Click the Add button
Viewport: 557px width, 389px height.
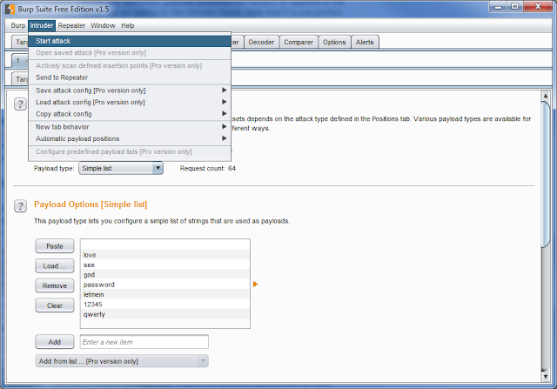(55, 342)
